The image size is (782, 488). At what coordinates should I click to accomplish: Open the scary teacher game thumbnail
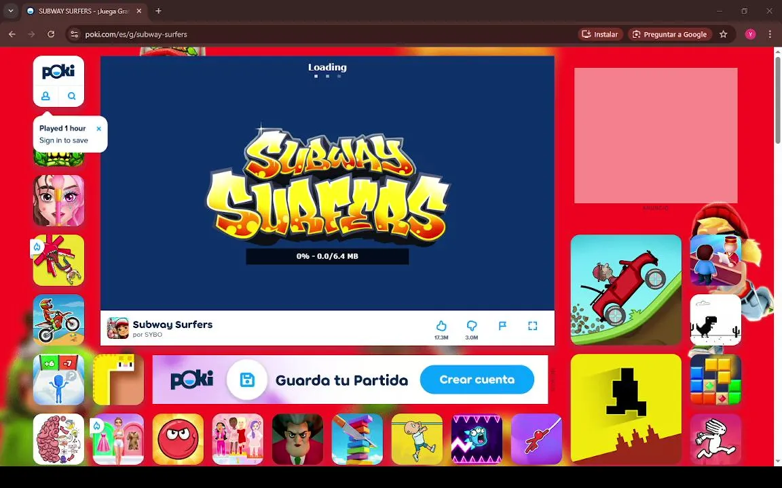tap(298, 439)
